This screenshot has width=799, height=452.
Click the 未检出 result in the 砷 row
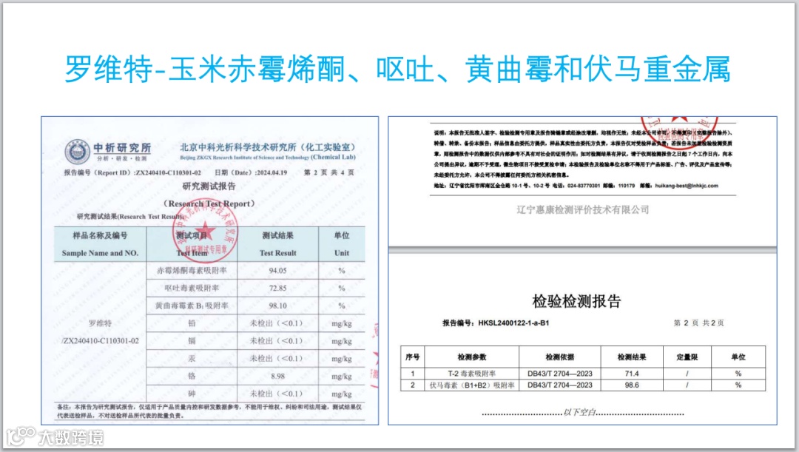(277, 394)
